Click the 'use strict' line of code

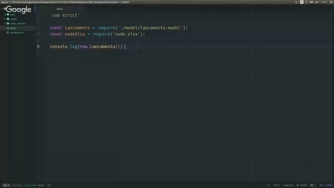click(x=65, y=15)
